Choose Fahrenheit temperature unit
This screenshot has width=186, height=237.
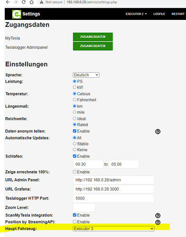[74, 100]
